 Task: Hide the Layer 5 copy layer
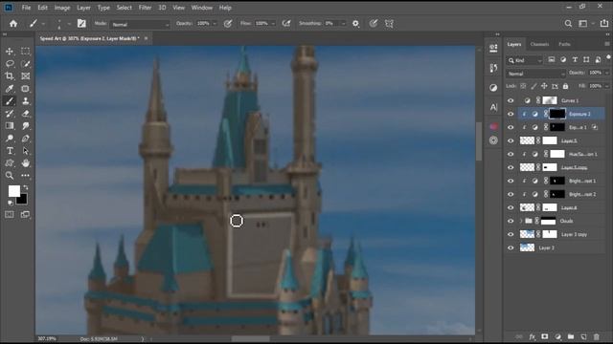[x=511, y=167]
